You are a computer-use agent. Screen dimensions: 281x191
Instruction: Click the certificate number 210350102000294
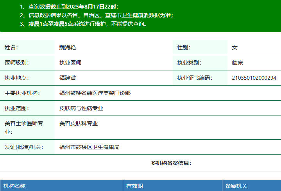(x=254, y=78)
